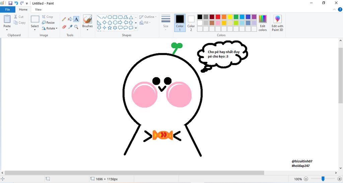Switch to the Home tab
Image resolution: width=343 pixels, height=183 pixels.
pyautogui.click(x=23, y=9)
